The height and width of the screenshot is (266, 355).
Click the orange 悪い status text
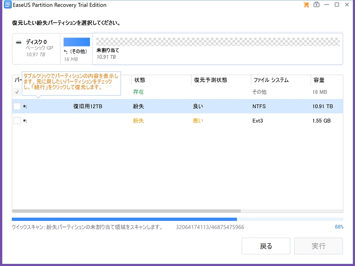pyautogui.click(x=198, y=121)
